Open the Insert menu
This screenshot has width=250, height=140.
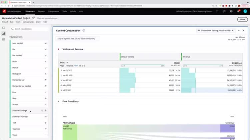[18, 22]
